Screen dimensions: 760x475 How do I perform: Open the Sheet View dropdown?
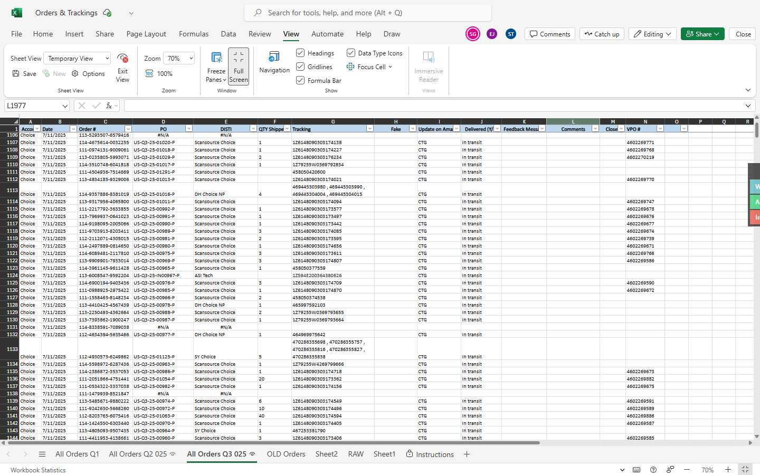point(77,58)
